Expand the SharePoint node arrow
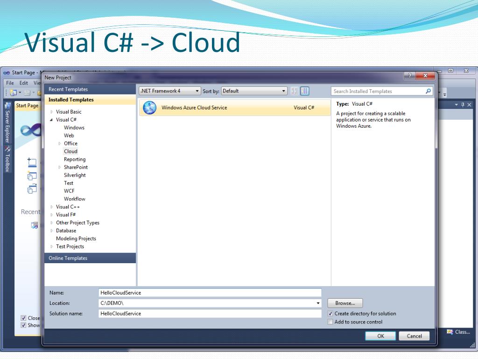The height and width of the screenshot is (359, 478). tap(59, 167)
